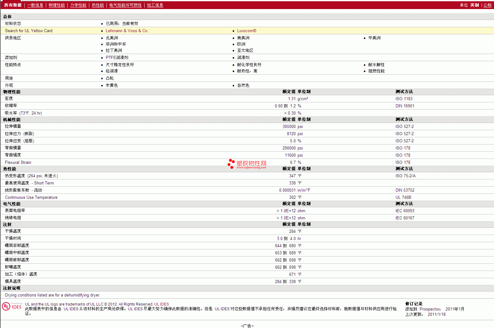View the 电气性能与可燃性 tab
This screenshot has height=328, width=494.
click(126, 5)
